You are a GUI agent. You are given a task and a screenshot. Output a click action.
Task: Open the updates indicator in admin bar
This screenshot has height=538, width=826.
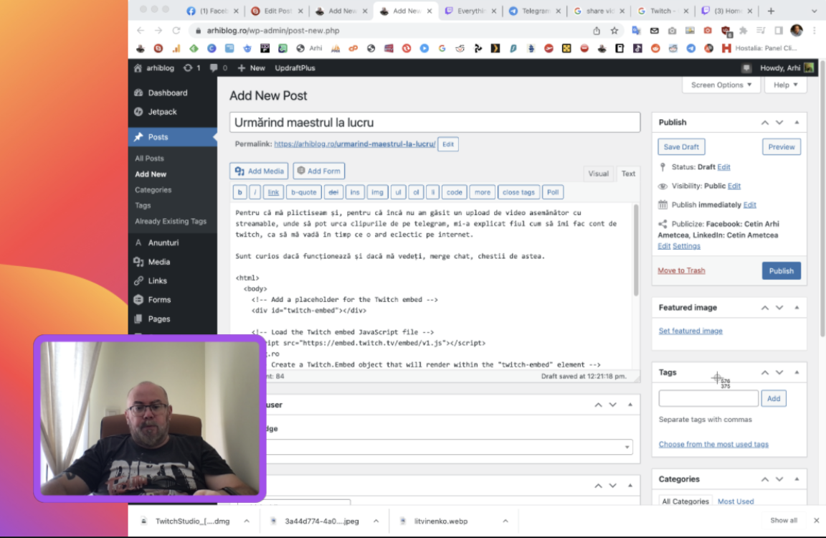point(191,68)
